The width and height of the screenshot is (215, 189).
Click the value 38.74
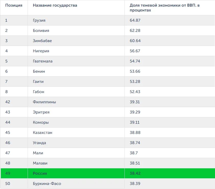135,143
